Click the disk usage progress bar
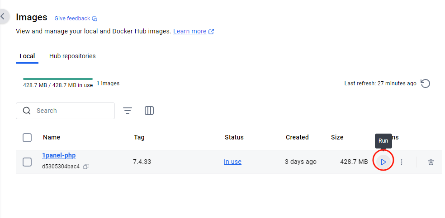Screen dimensions: 445x218 [x=58, y=79]
